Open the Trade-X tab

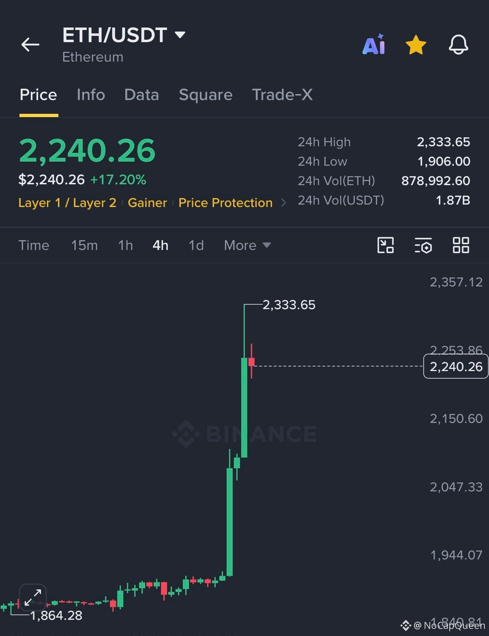[x=282, y=95]
